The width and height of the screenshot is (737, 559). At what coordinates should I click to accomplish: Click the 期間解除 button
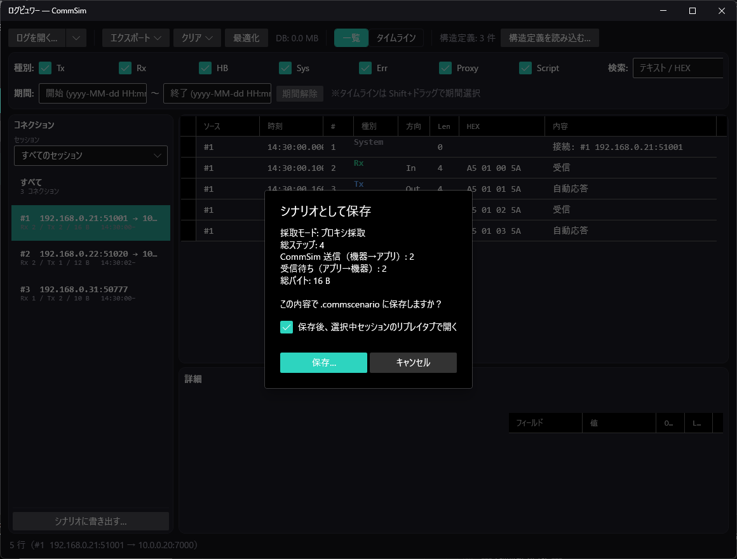click(300, 93)
